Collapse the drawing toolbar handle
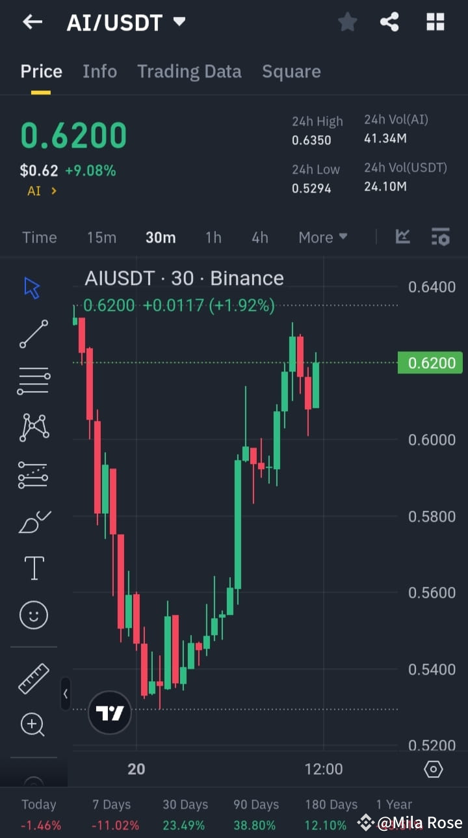The height and width of the screenshot is (838, 468). (x=65, y=694)
